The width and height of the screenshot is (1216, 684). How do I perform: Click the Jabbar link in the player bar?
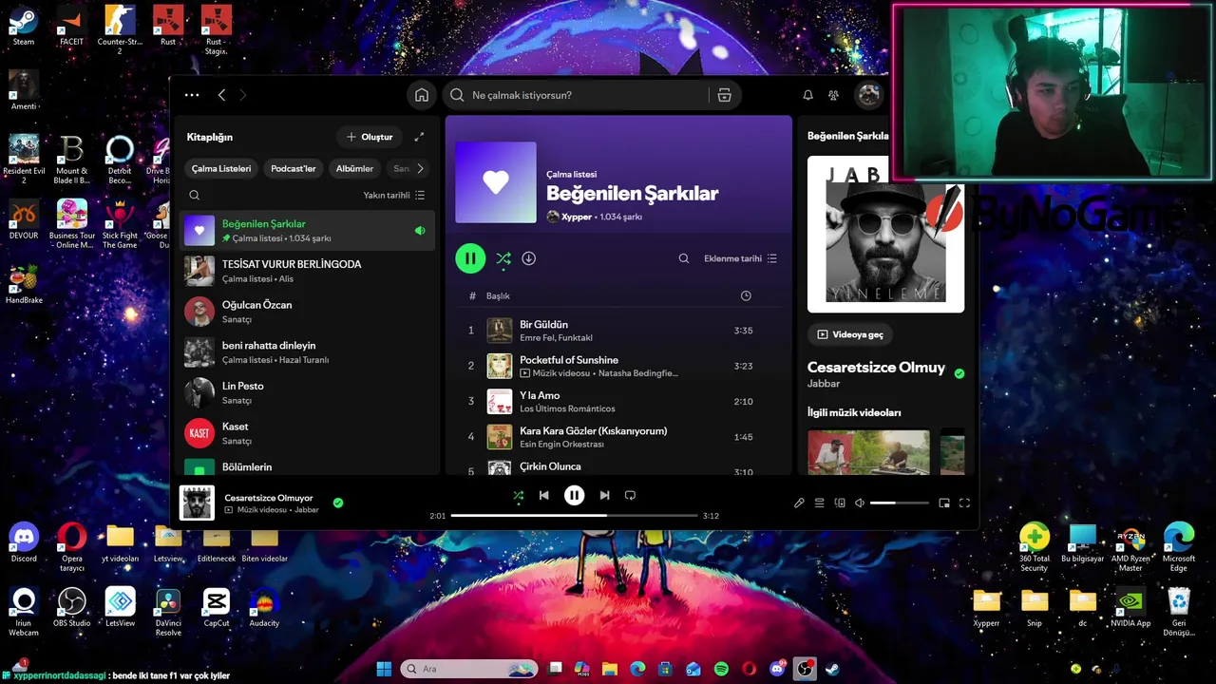pos(307,510)
